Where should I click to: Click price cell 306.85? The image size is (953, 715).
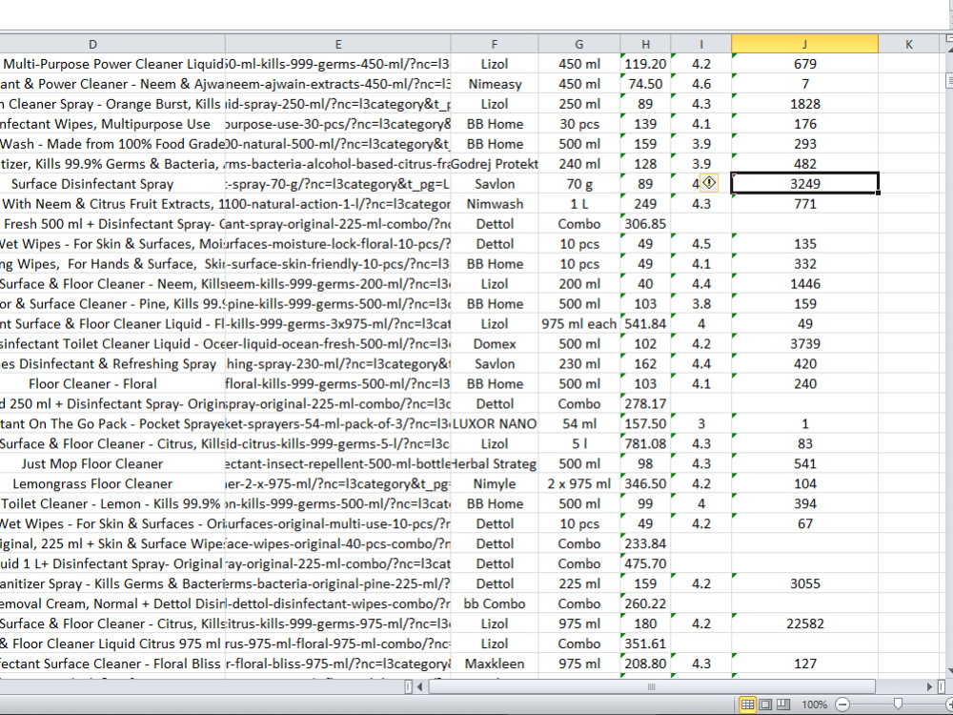coord(645,224)
